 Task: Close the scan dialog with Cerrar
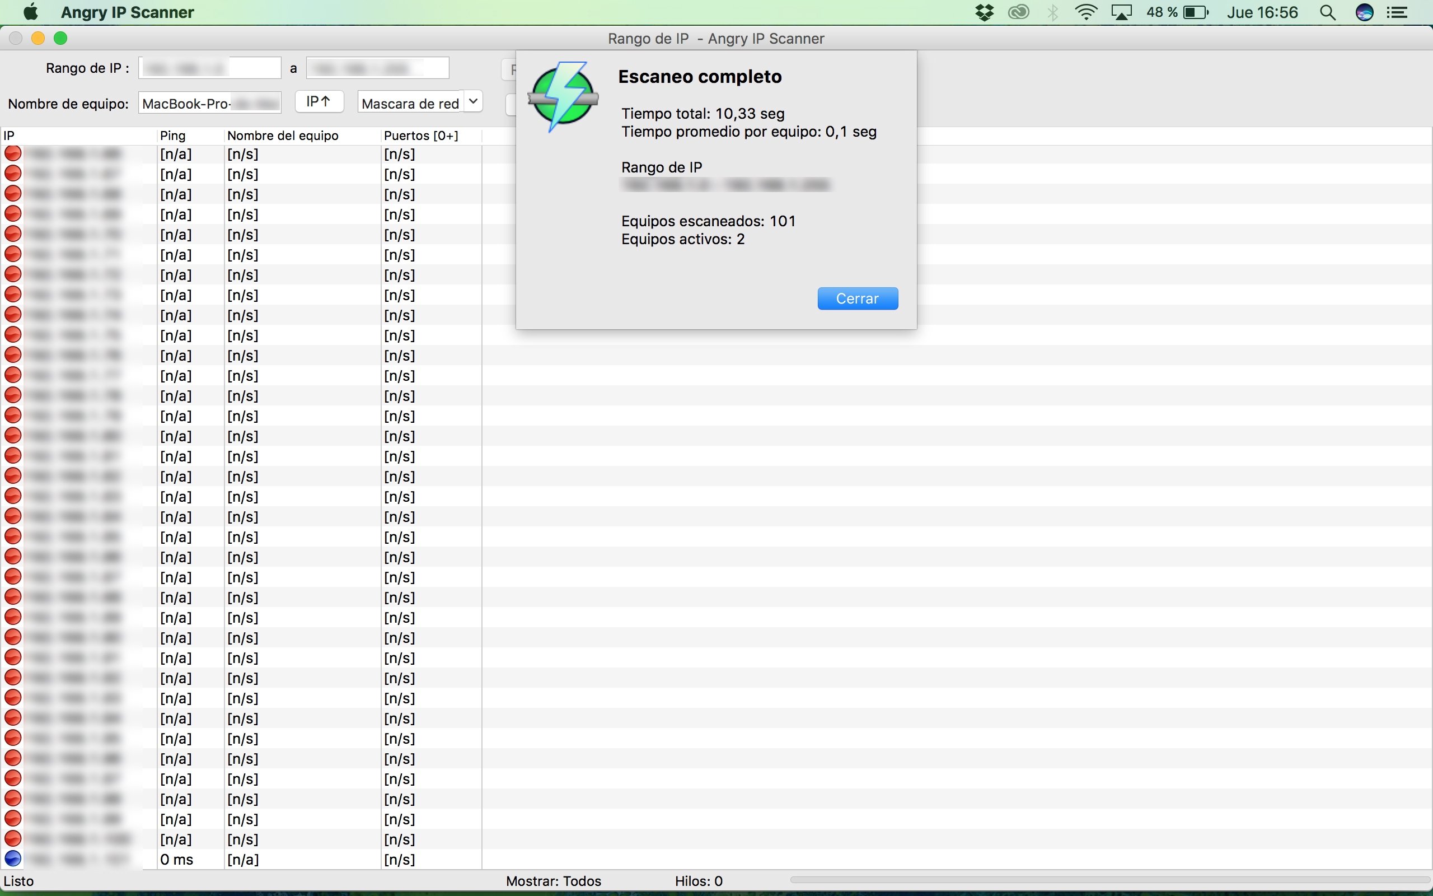point(858,298)
